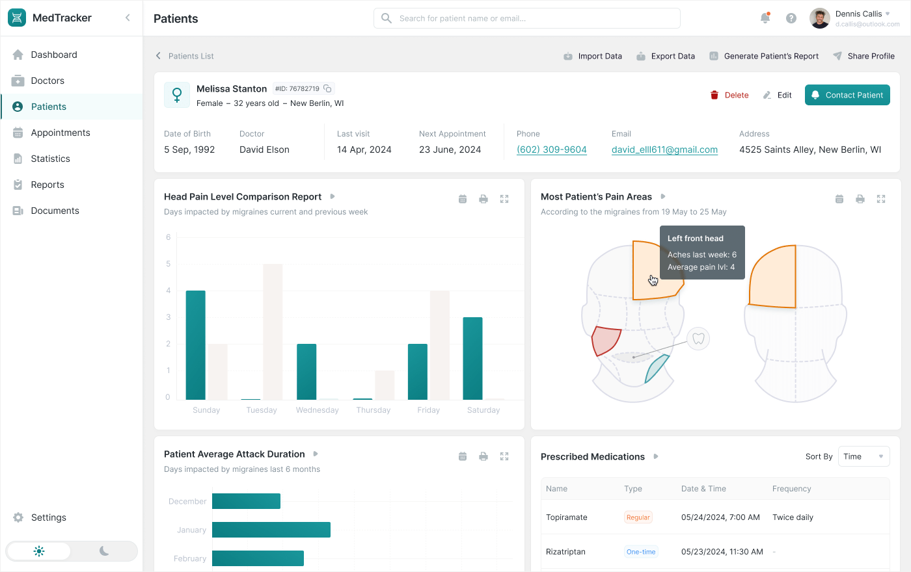911x572 pixels.
Task: Open the calendar filter for Patient Average Attack Duration
Action: click(x=463, y=456)
